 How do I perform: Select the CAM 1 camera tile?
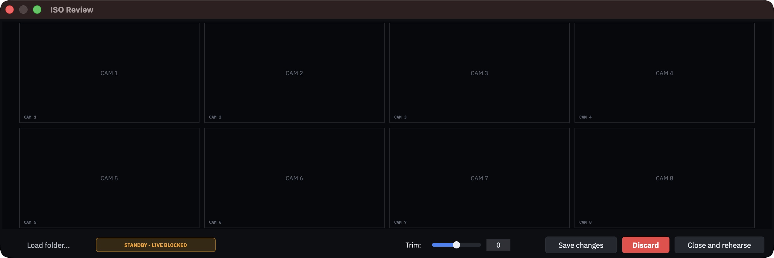point(109,73)
